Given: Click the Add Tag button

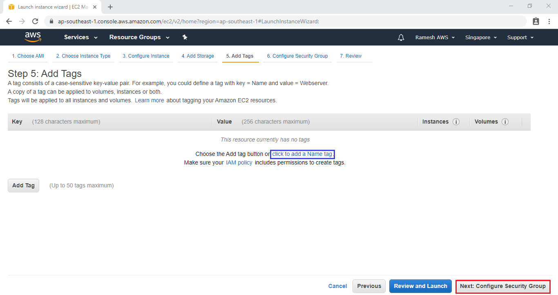Looking at the screenshot, I should click(x=23, y=185).
